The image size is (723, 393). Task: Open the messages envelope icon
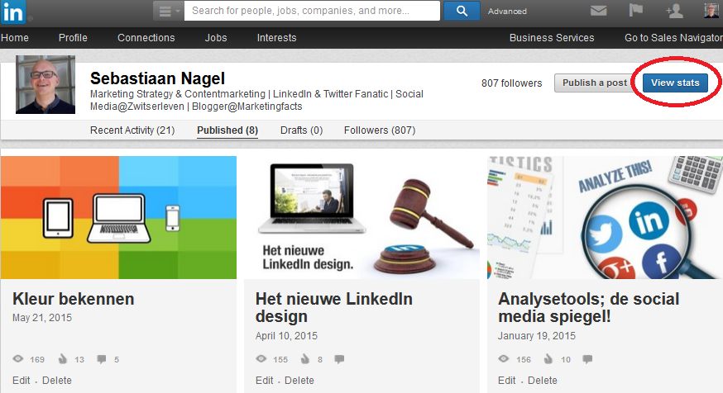point(598,11)
